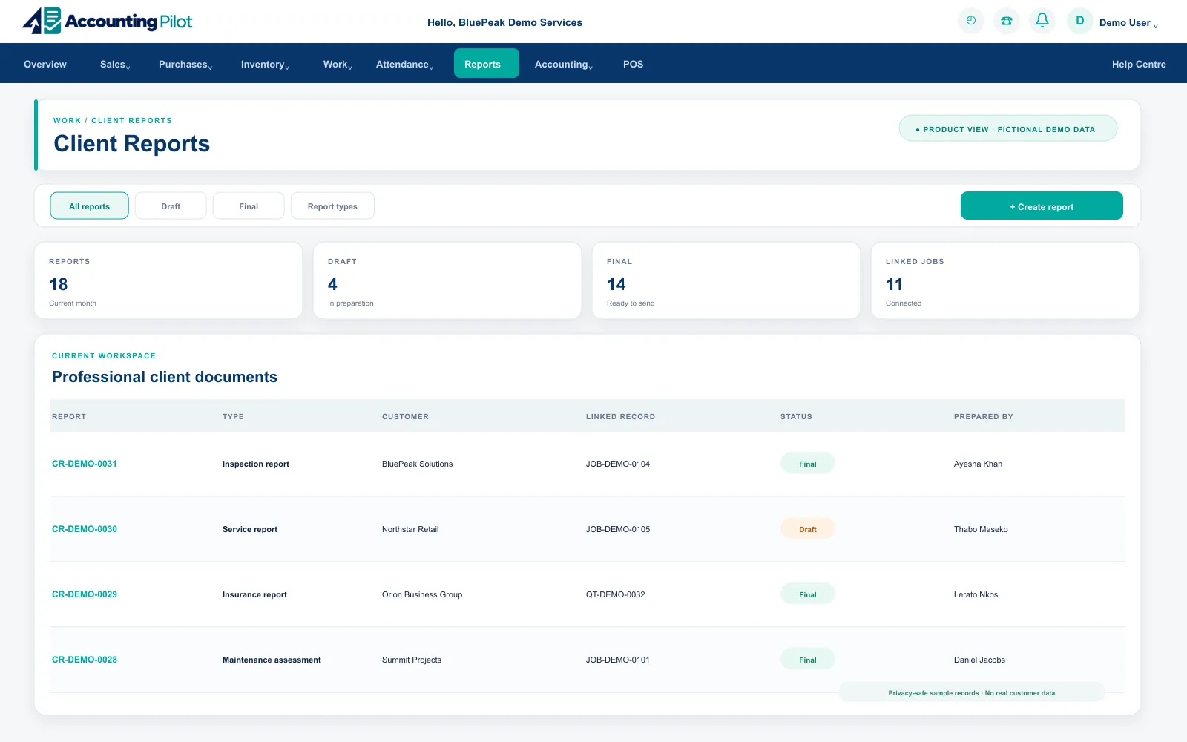This screenshot has height=742, width=1187.
Task: Filter reports by Final
Action: pyautogui.click(x=249, y=206)
